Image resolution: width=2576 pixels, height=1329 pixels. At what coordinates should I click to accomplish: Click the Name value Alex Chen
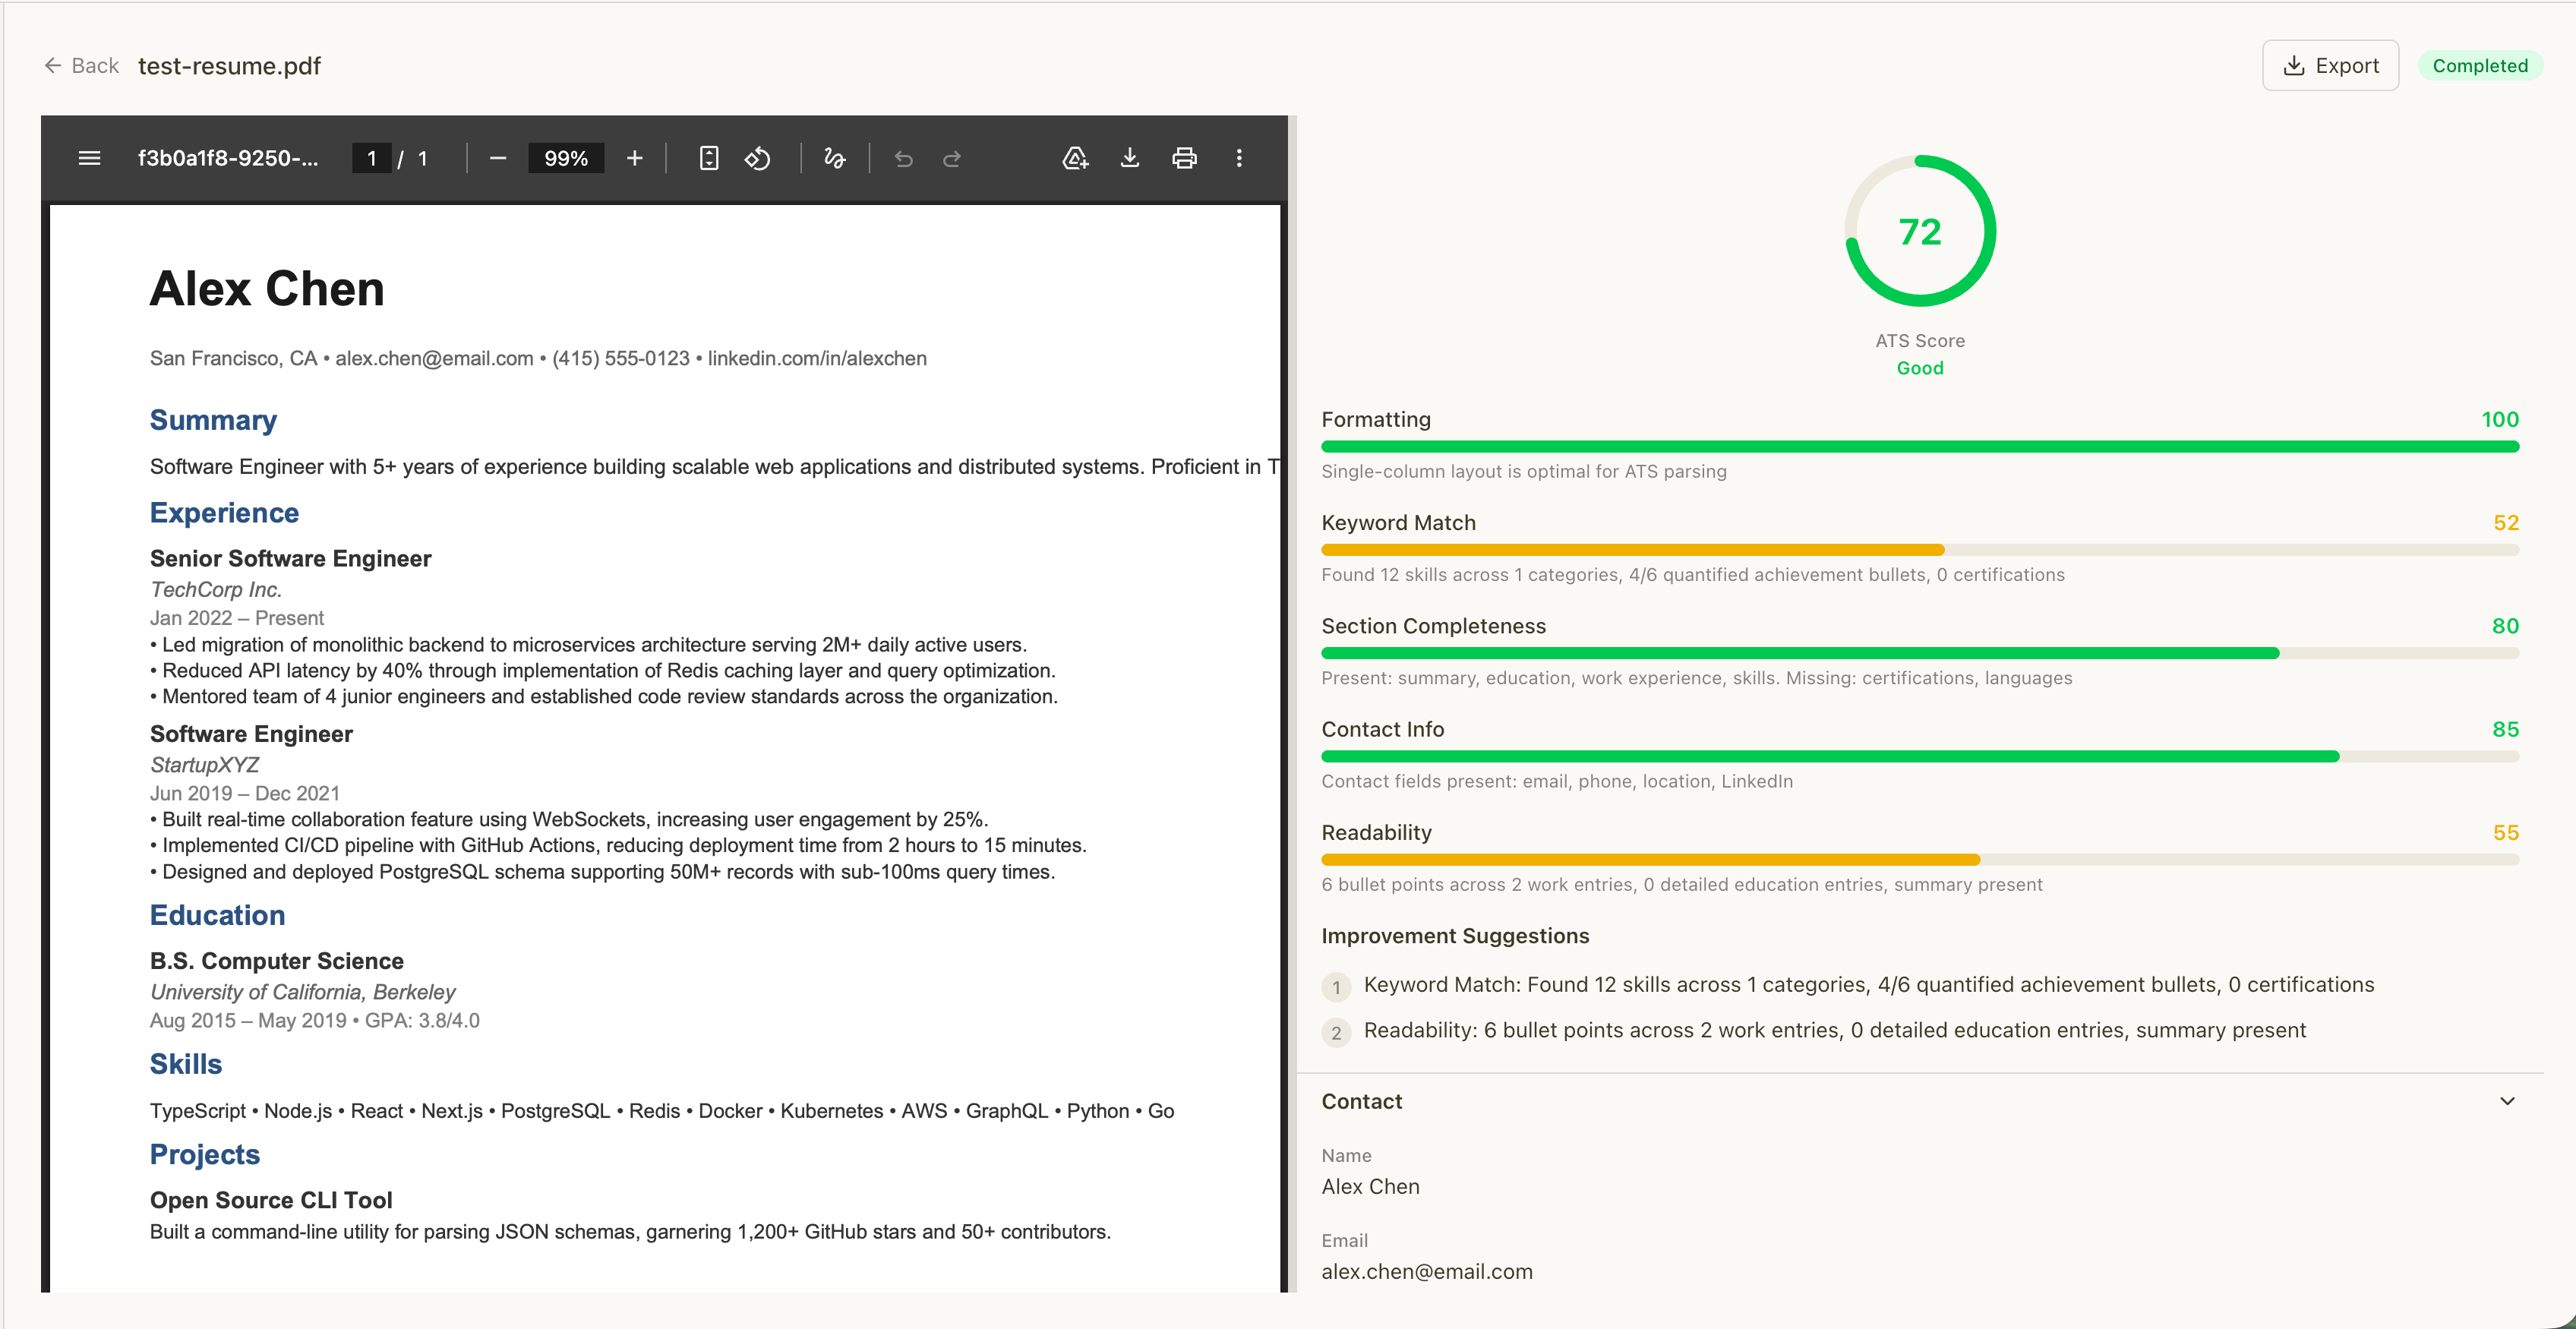(1370, 1187)
